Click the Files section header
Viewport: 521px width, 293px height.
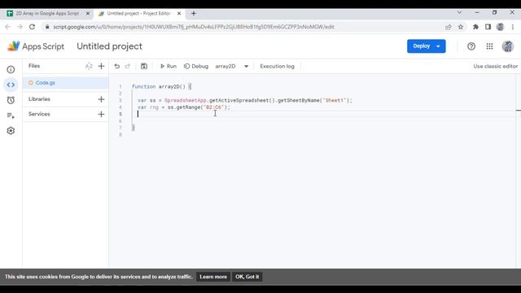click(34, 66)
